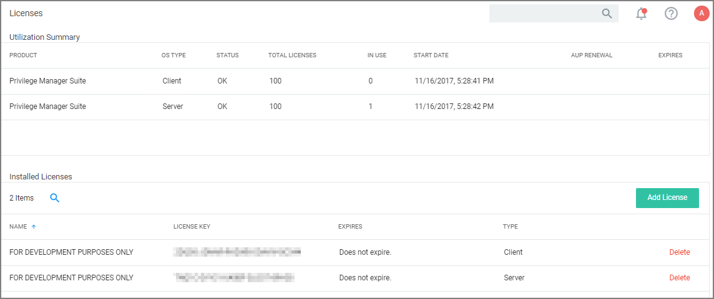Click the STATUS column header
The height and width of the screenshot is (299, 714).
click(x=227, y=55)
